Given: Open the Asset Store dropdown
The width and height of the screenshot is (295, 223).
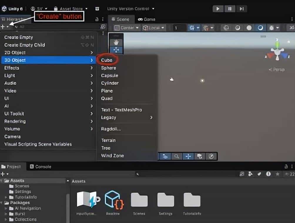Looking at the screenshot, I should [71, 9].
